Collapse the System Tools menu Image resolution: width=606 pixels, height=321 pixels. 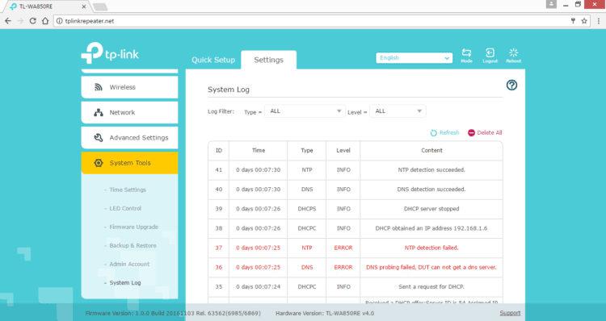[129, 163]
